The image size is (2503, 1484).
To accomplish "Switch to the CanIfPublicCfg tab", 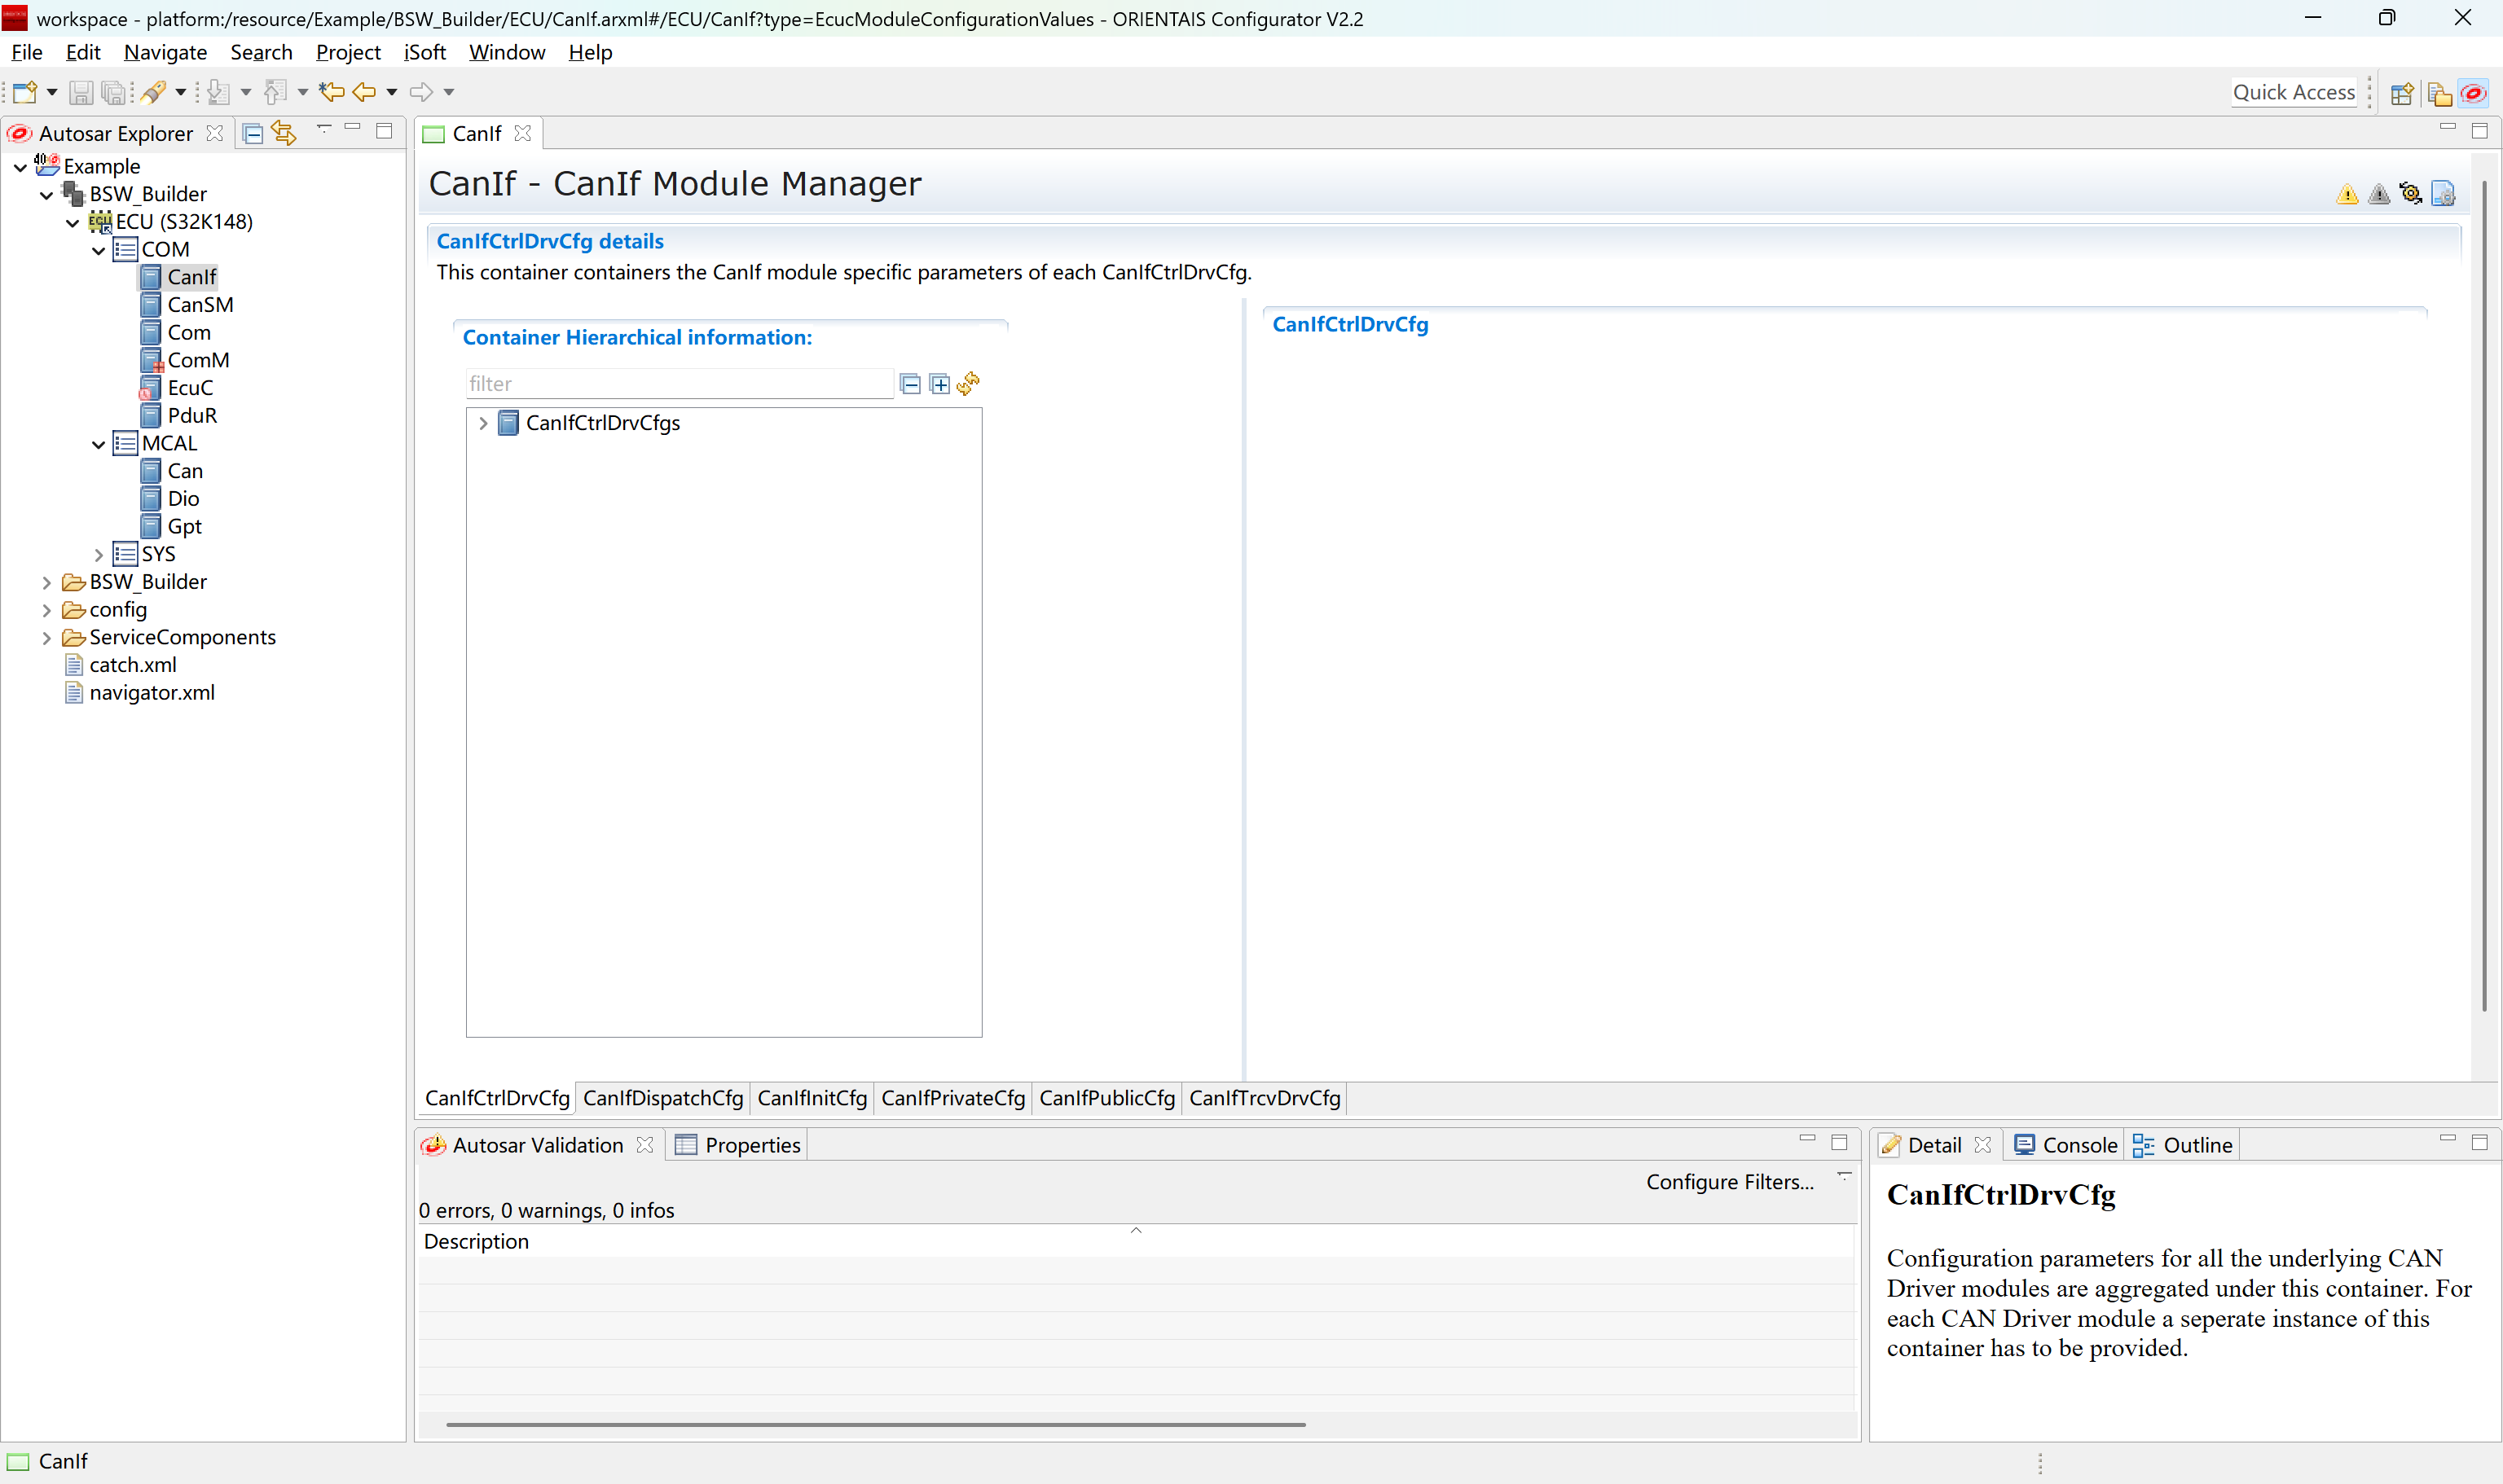I will click(x=1106, y=1098).
